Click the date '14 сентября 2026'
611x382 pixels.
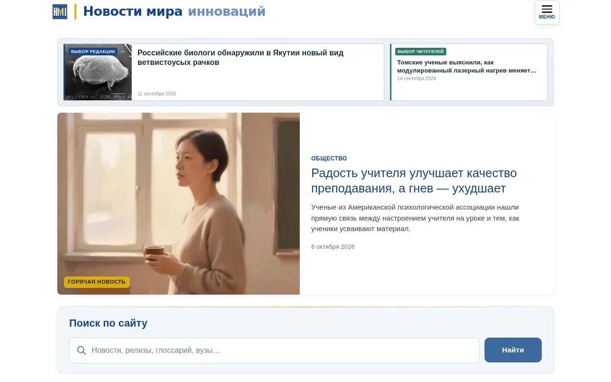pos(416,78)
